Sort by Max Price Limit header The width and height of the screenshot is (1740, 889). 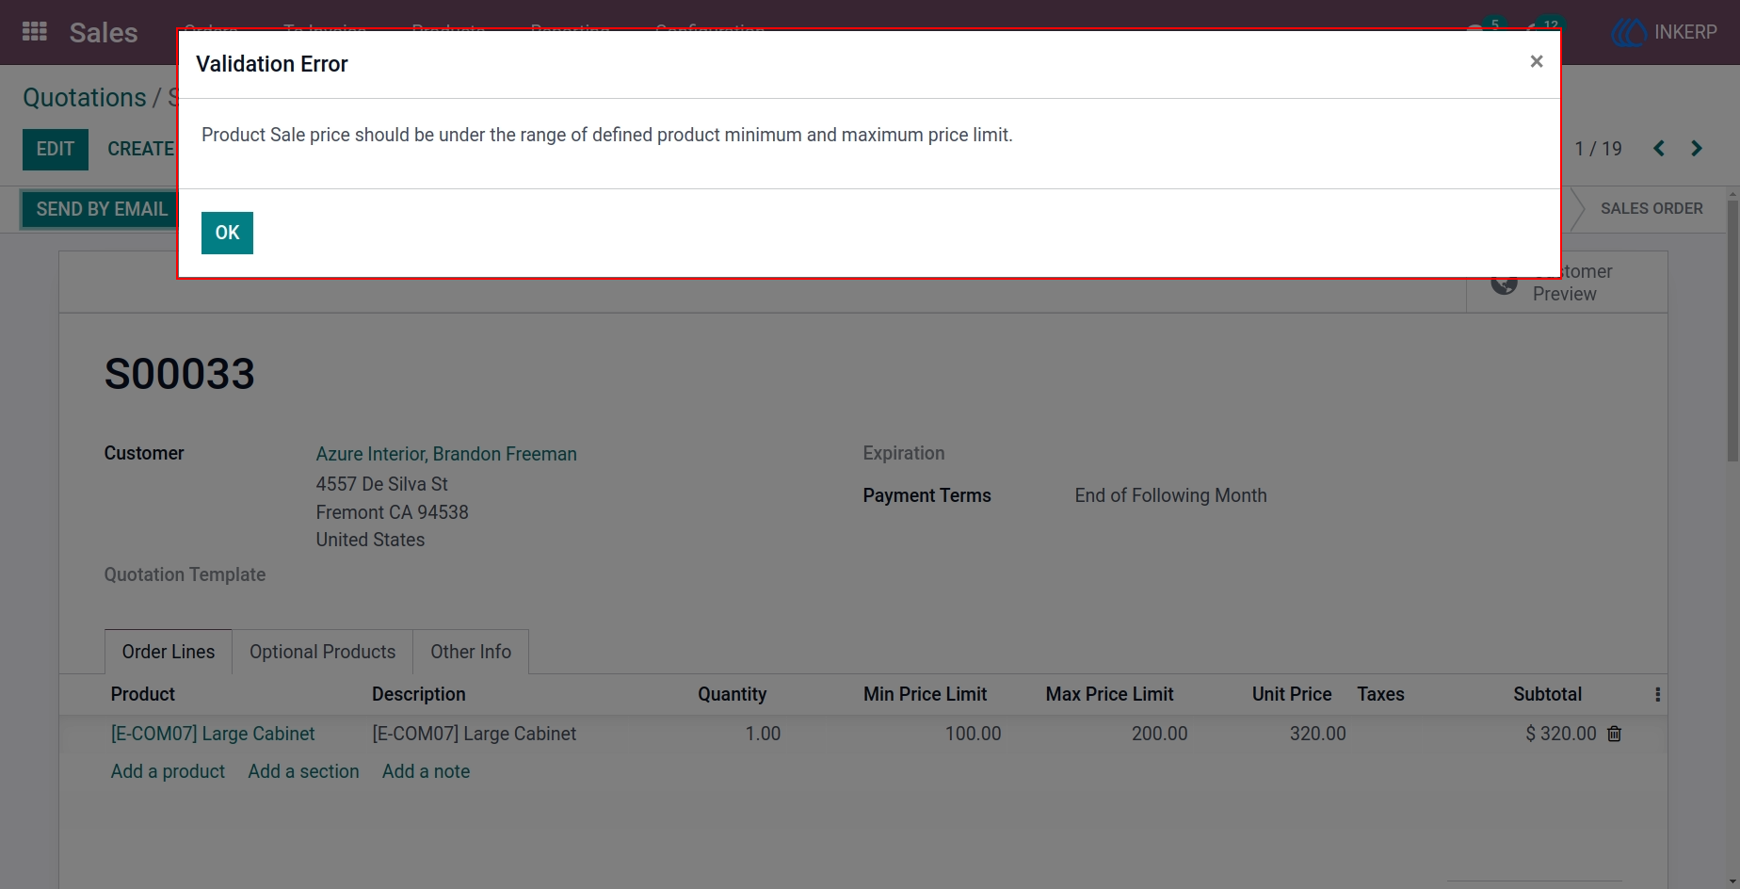[x=1109, y=694]
